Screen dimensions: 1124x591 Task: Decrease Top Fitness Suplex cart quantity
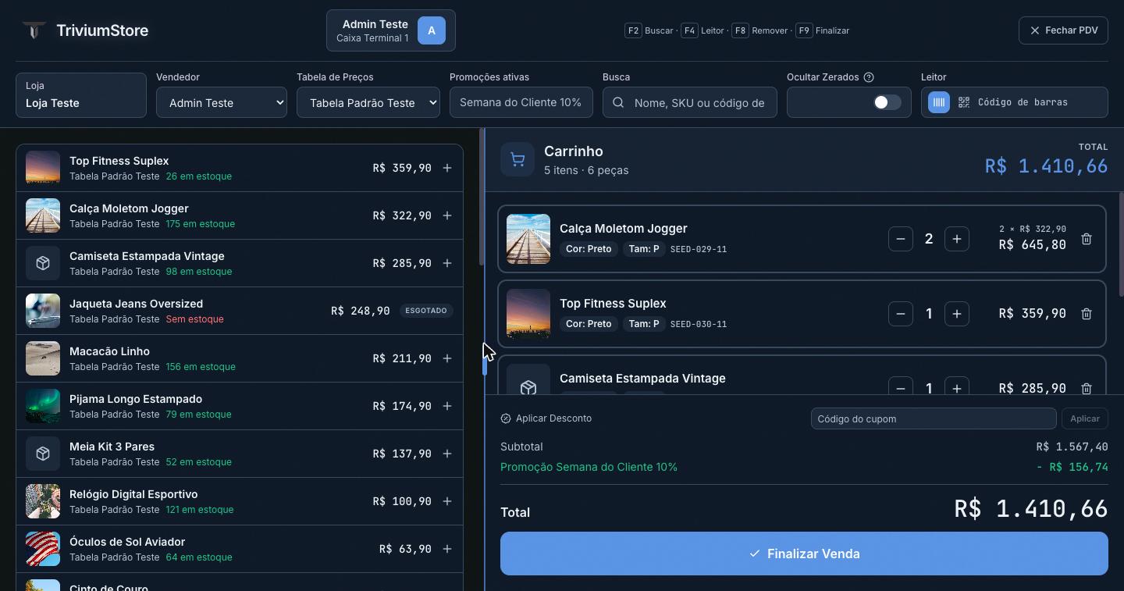(x=901, y=314)
